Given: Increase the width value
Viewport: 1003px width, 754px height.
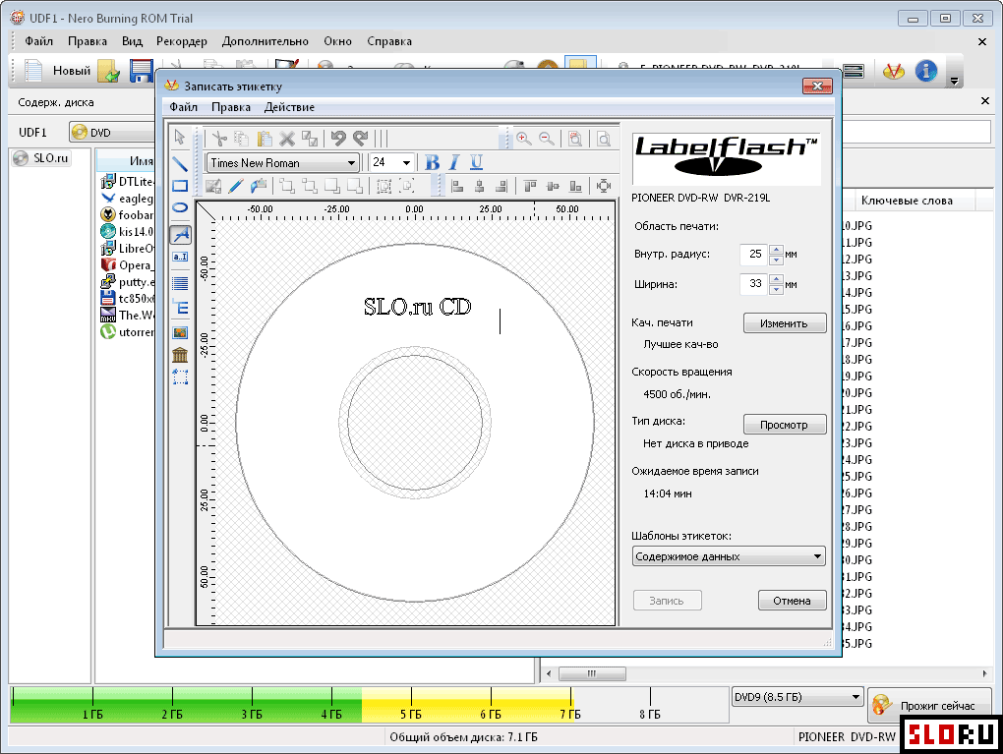Looking at the screenshot, I should 776,279.
